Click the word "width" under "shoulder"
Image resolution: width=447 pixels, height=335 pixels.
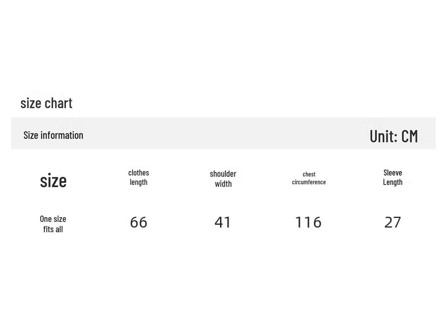223,184
